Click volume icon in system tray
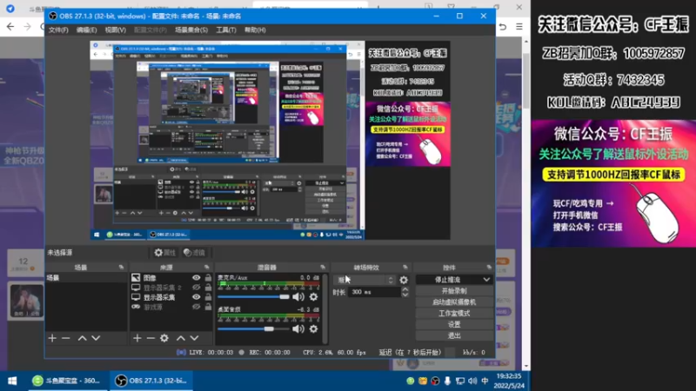Image resolution: width=696 pixels, height=391 pixels. pyautogui.click(x=472, y=381)
